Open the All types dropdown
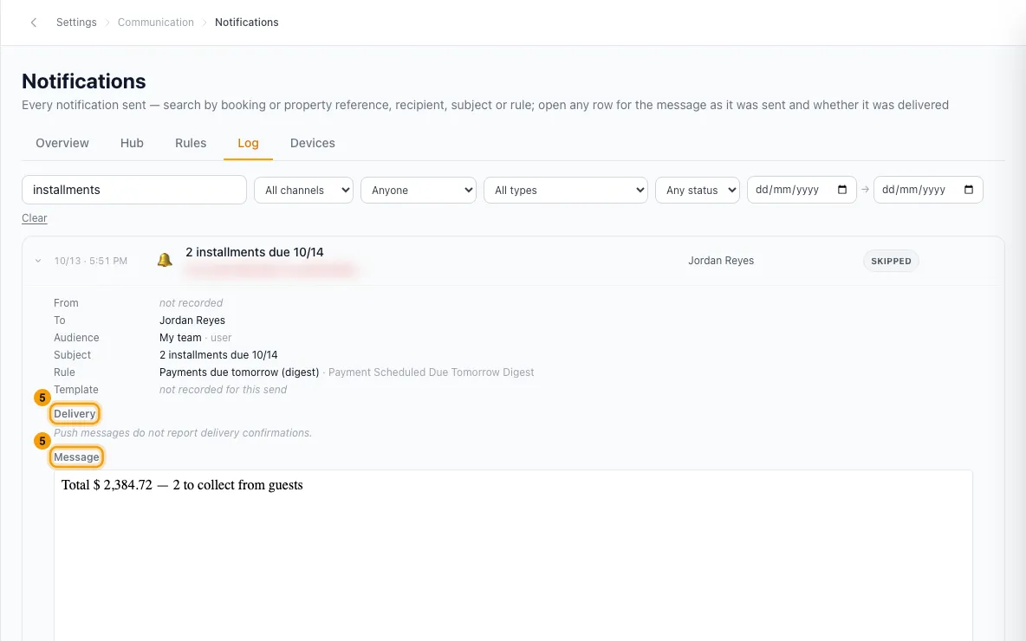This screenshot has width=1026, height=641. pos(565,191)
